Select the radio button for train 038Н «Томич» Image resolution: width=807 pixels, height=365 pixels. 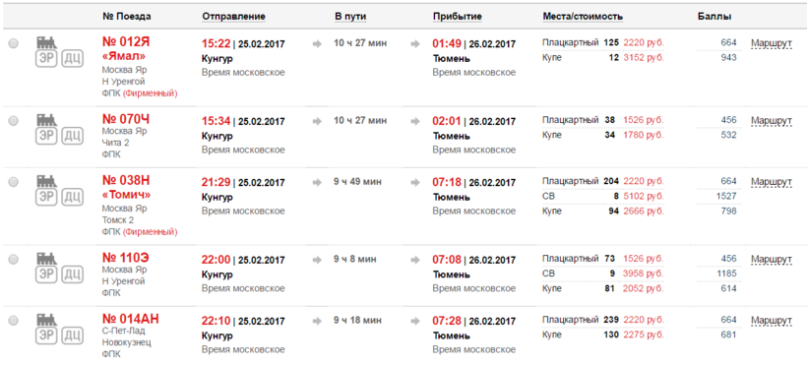(14, 182)
